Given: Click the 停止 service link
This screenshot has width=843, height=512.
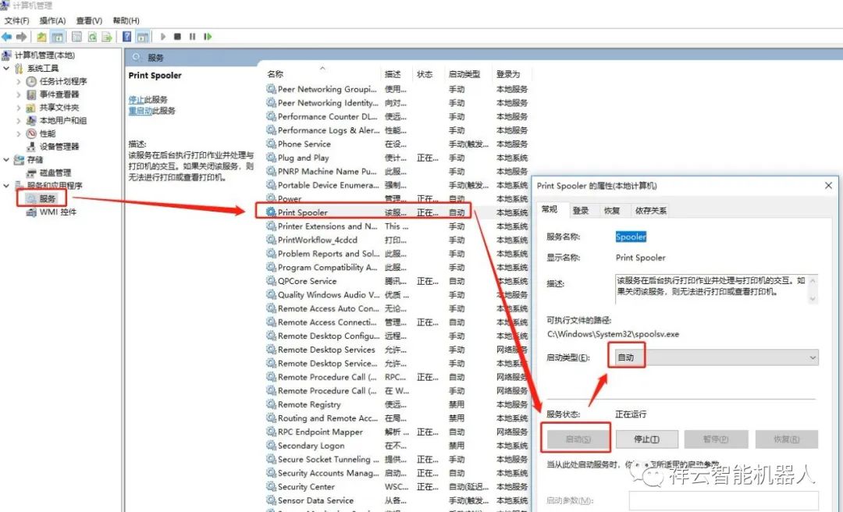Looking at the screenshot, I should (x=136, y=99).
